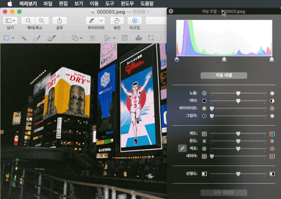Click the 선명도 sharpness slider
The width and height of the screenshot is (281, 199).
[238, 174]
